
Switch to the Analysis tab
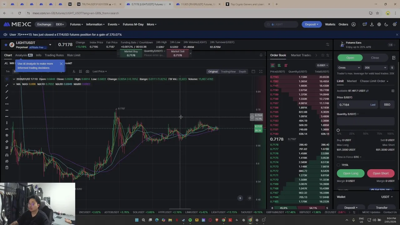24,55
